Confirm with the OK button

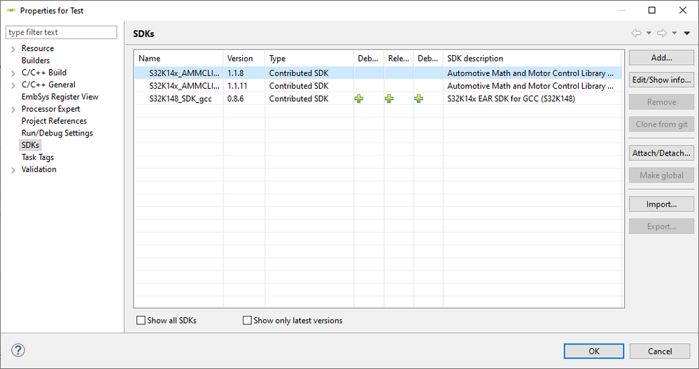[594, 351]
